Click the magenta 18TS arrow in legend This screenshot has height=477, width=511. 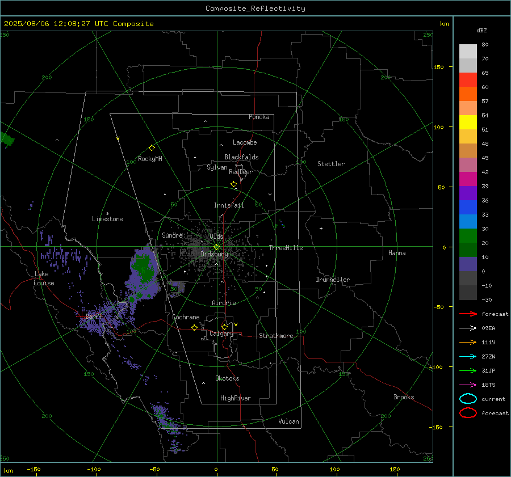pyautogui.click(x=468, y=385)
